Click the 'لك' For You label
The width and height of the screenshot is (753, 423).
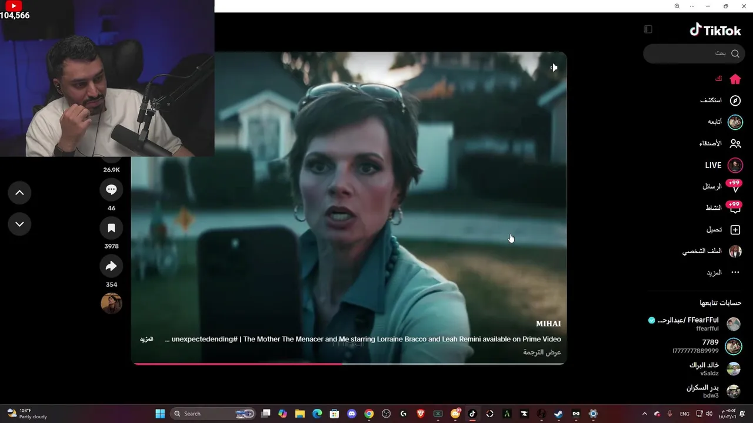718,79
